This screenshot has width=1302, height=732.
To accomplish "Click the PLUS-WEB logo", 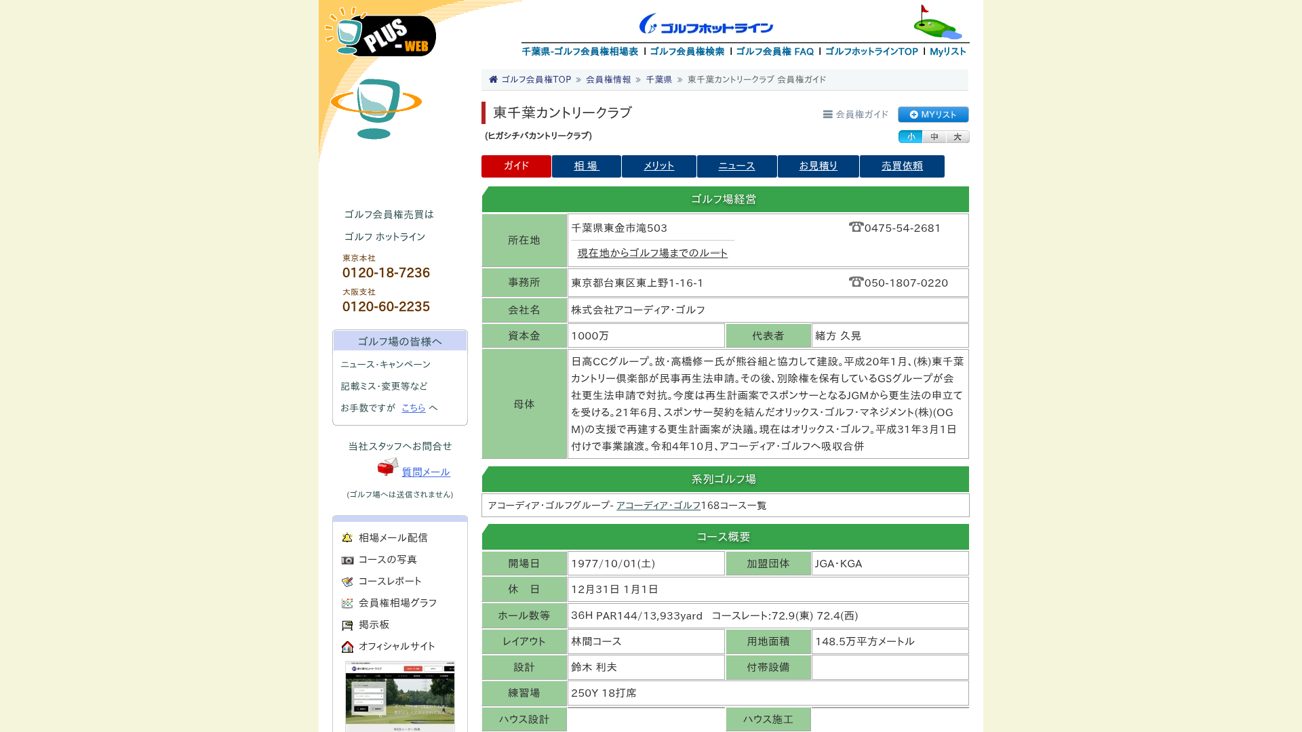I will [x=380, y=32].
